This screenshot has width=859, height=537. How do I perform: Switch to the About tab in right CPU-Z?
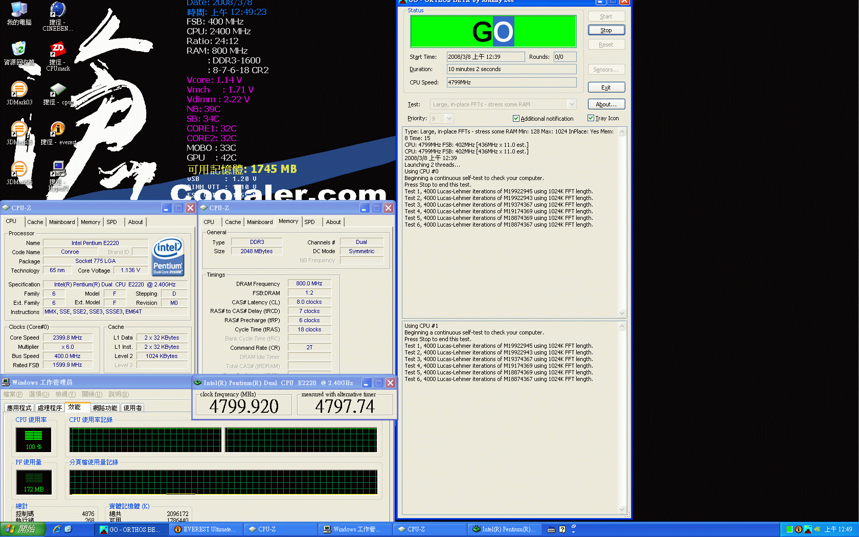[x=333, y=222]
